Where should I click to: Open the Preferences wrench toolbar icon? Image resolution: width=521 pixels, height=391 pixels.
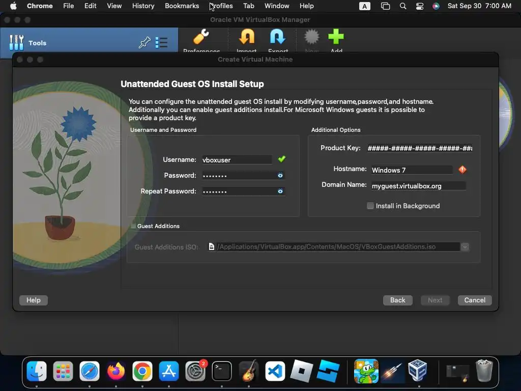click(201, 37)
